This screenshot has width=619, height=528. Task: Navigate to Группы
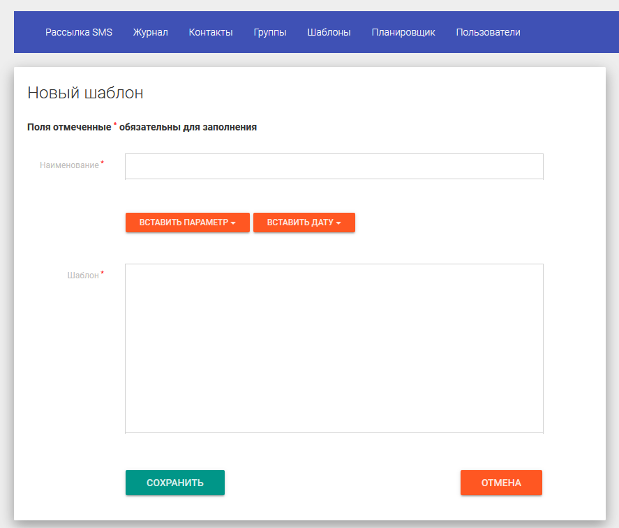[270, 32]
